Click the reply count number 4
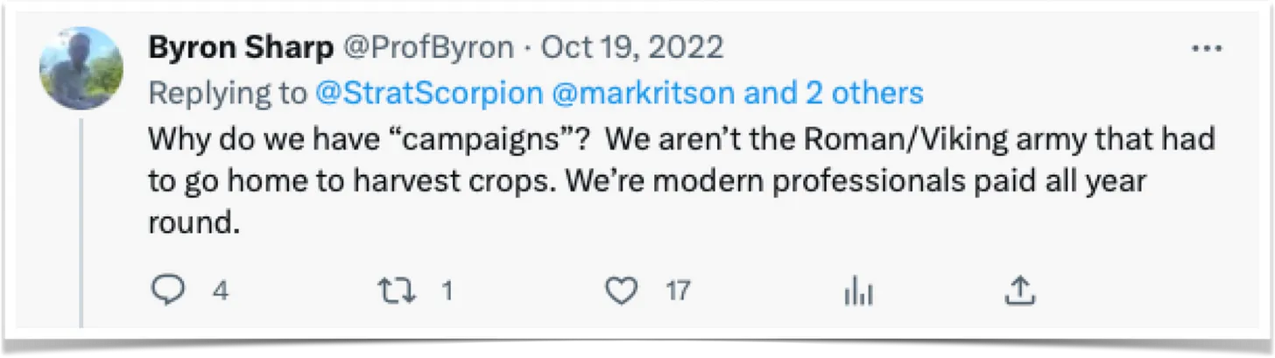Image resolution: width=1275 pixels, height=358 pixels. coord(221,291)
